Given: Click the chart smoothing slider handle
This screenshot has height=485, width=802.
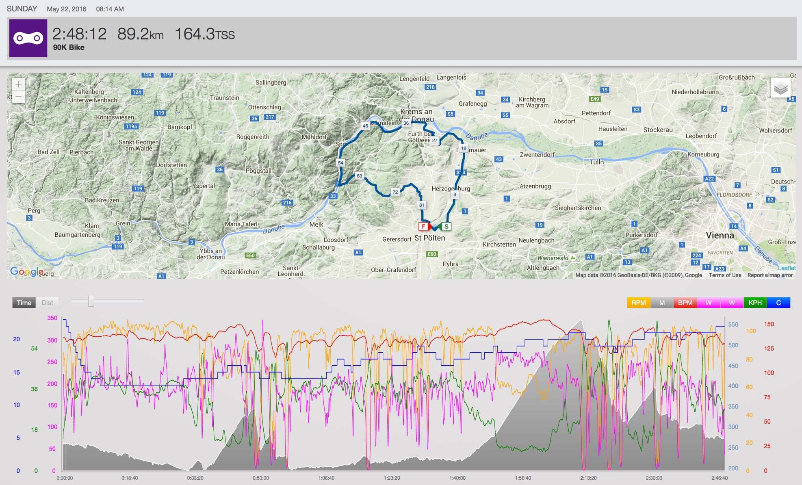Looking at the screenshot, I should (x=91, y=301).
